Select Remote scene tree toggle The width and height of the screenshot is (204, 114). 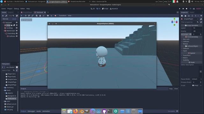pyautogui.click(x=5, y=19)
